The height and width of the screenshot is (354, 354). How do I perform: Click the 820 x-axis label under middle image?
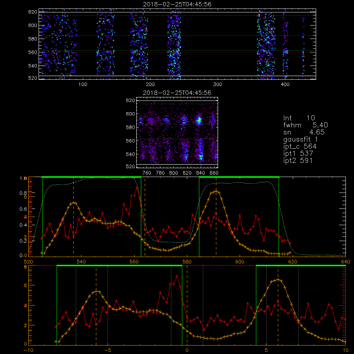pos(187,173)
